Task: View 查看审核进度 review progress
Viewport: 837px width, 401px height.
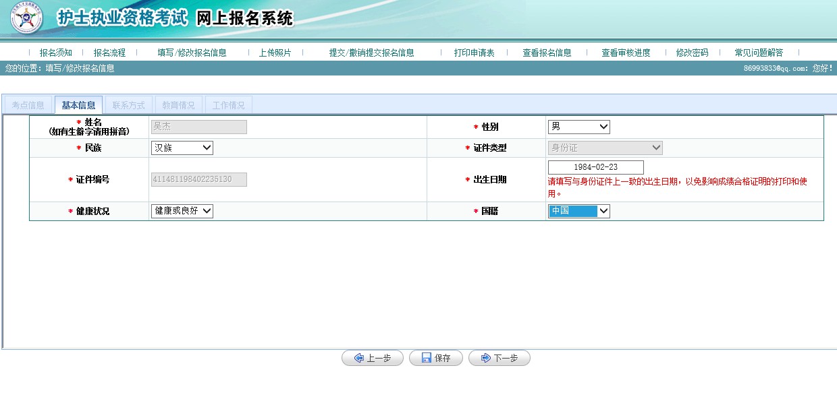Action: (626, 53)
